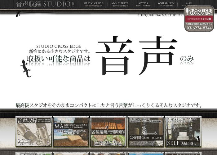Click the small gecko icon under header
Image resolution: width=217 pixels, height=155 pixels.
click(18, 14)
